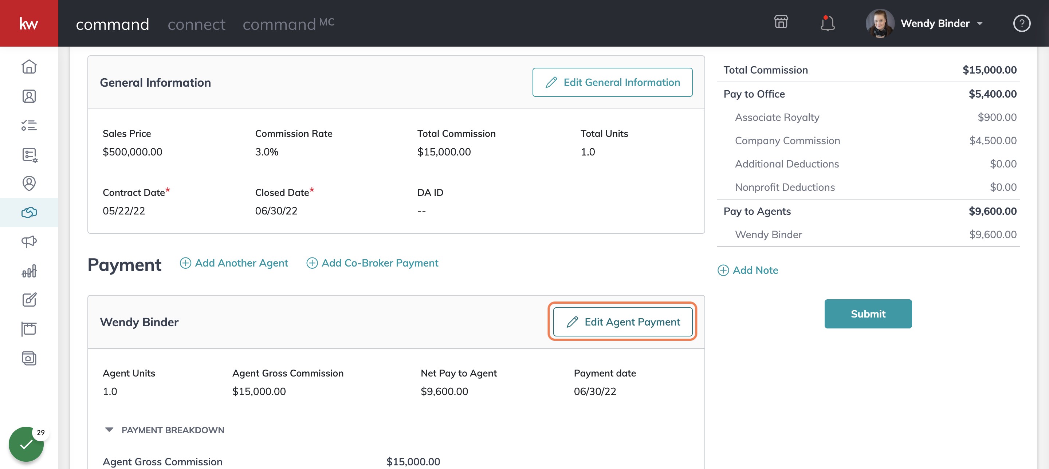Screen dimensions: 1049x469
Task: Click Add Note link
Action: click(x=748, y=270)
